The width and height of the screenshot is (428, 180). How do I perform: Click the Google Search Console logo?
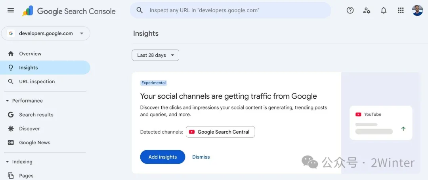click(69, 11)
